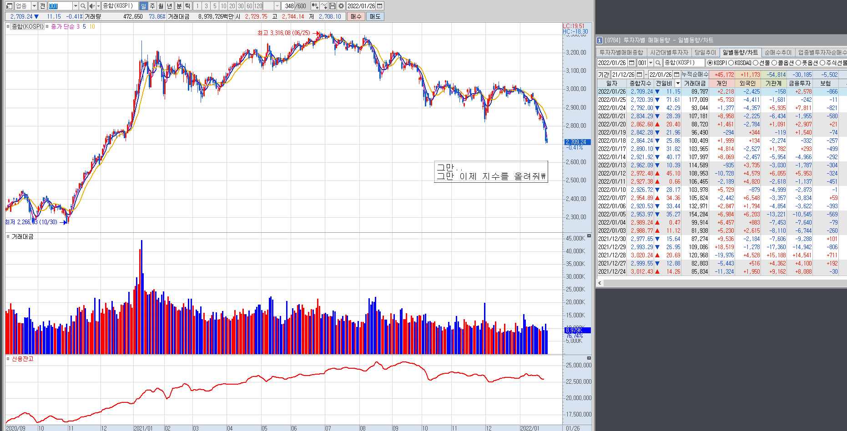
Task: Click the 종합(KOSPI) name field in investor window
Action: tap(684, 63)
